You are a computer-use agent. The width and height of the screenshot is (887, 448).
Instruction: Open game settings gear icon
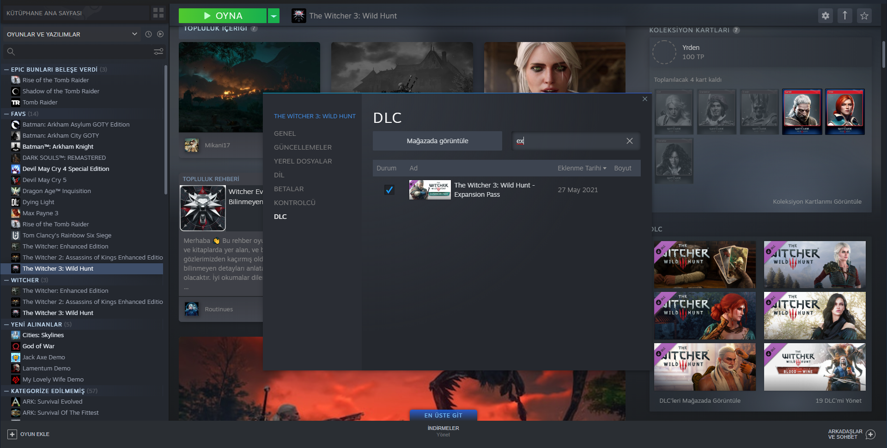tap(826, 16)
